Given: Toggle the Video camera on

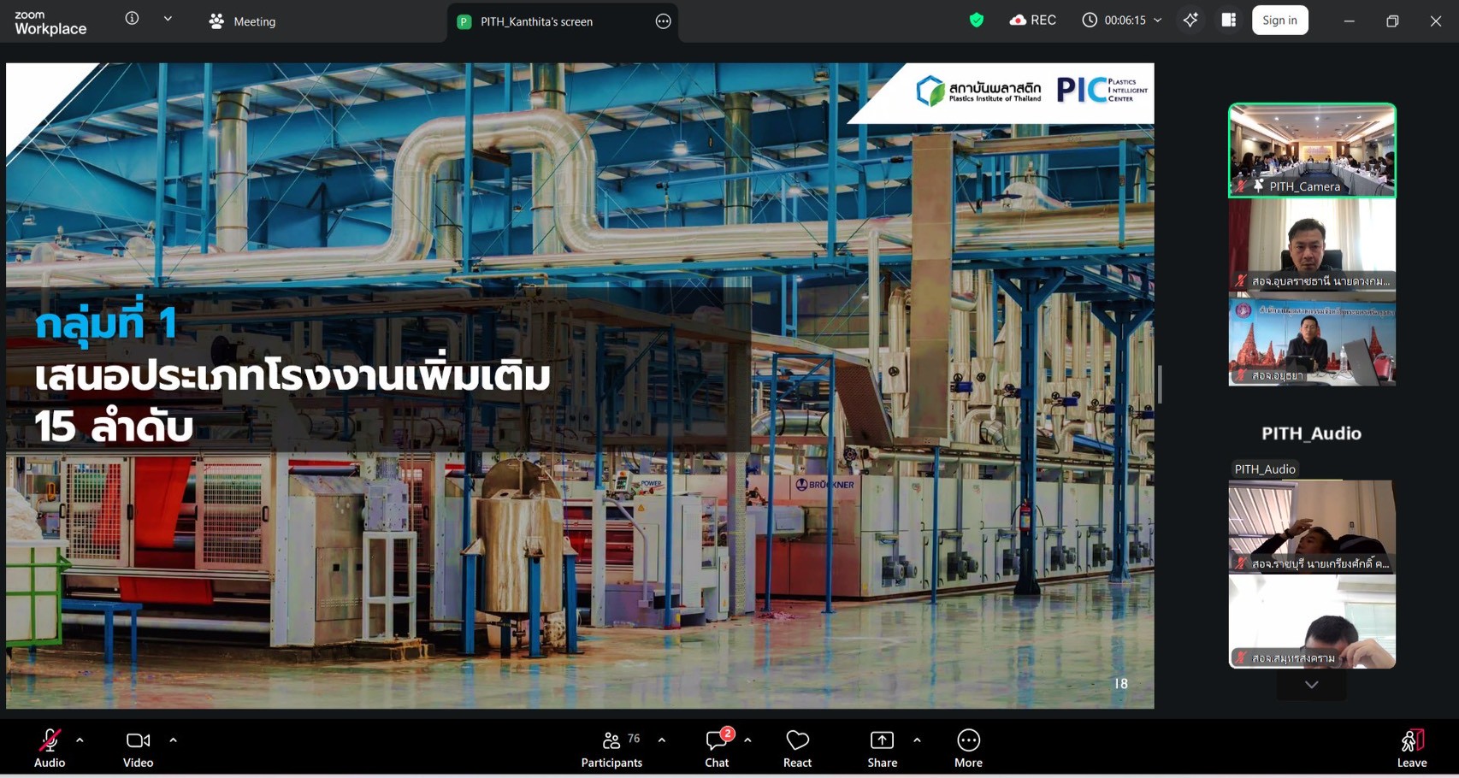Looking at the screenshot, I should tap(138, 748).
